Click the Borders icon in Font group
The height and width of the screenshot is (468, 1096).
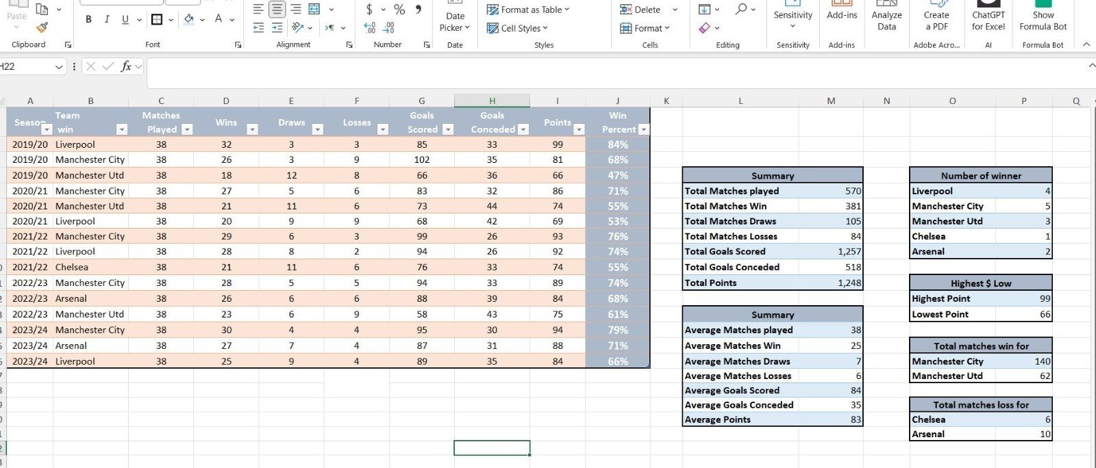pyautogui.click(x=157, y=19)
